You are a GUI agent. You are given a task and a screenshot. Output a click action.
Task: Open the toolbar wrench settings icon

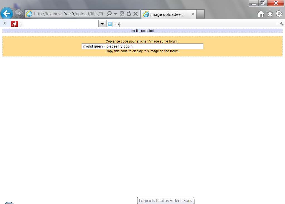coord(282,24)
